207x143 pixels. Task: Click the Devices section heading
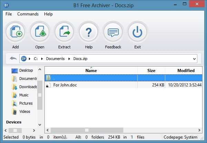[14, 122]
